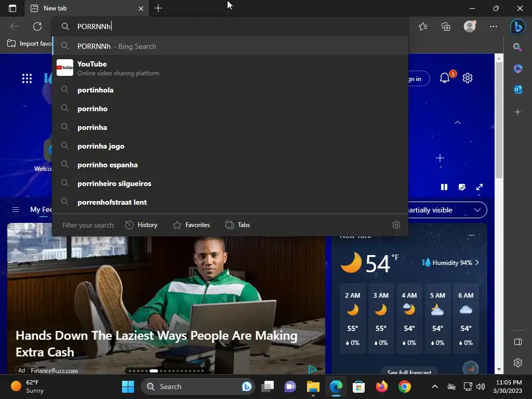The image size is (532, 399).
Task: Open the clock and date panel
Action: coord(508,387)
